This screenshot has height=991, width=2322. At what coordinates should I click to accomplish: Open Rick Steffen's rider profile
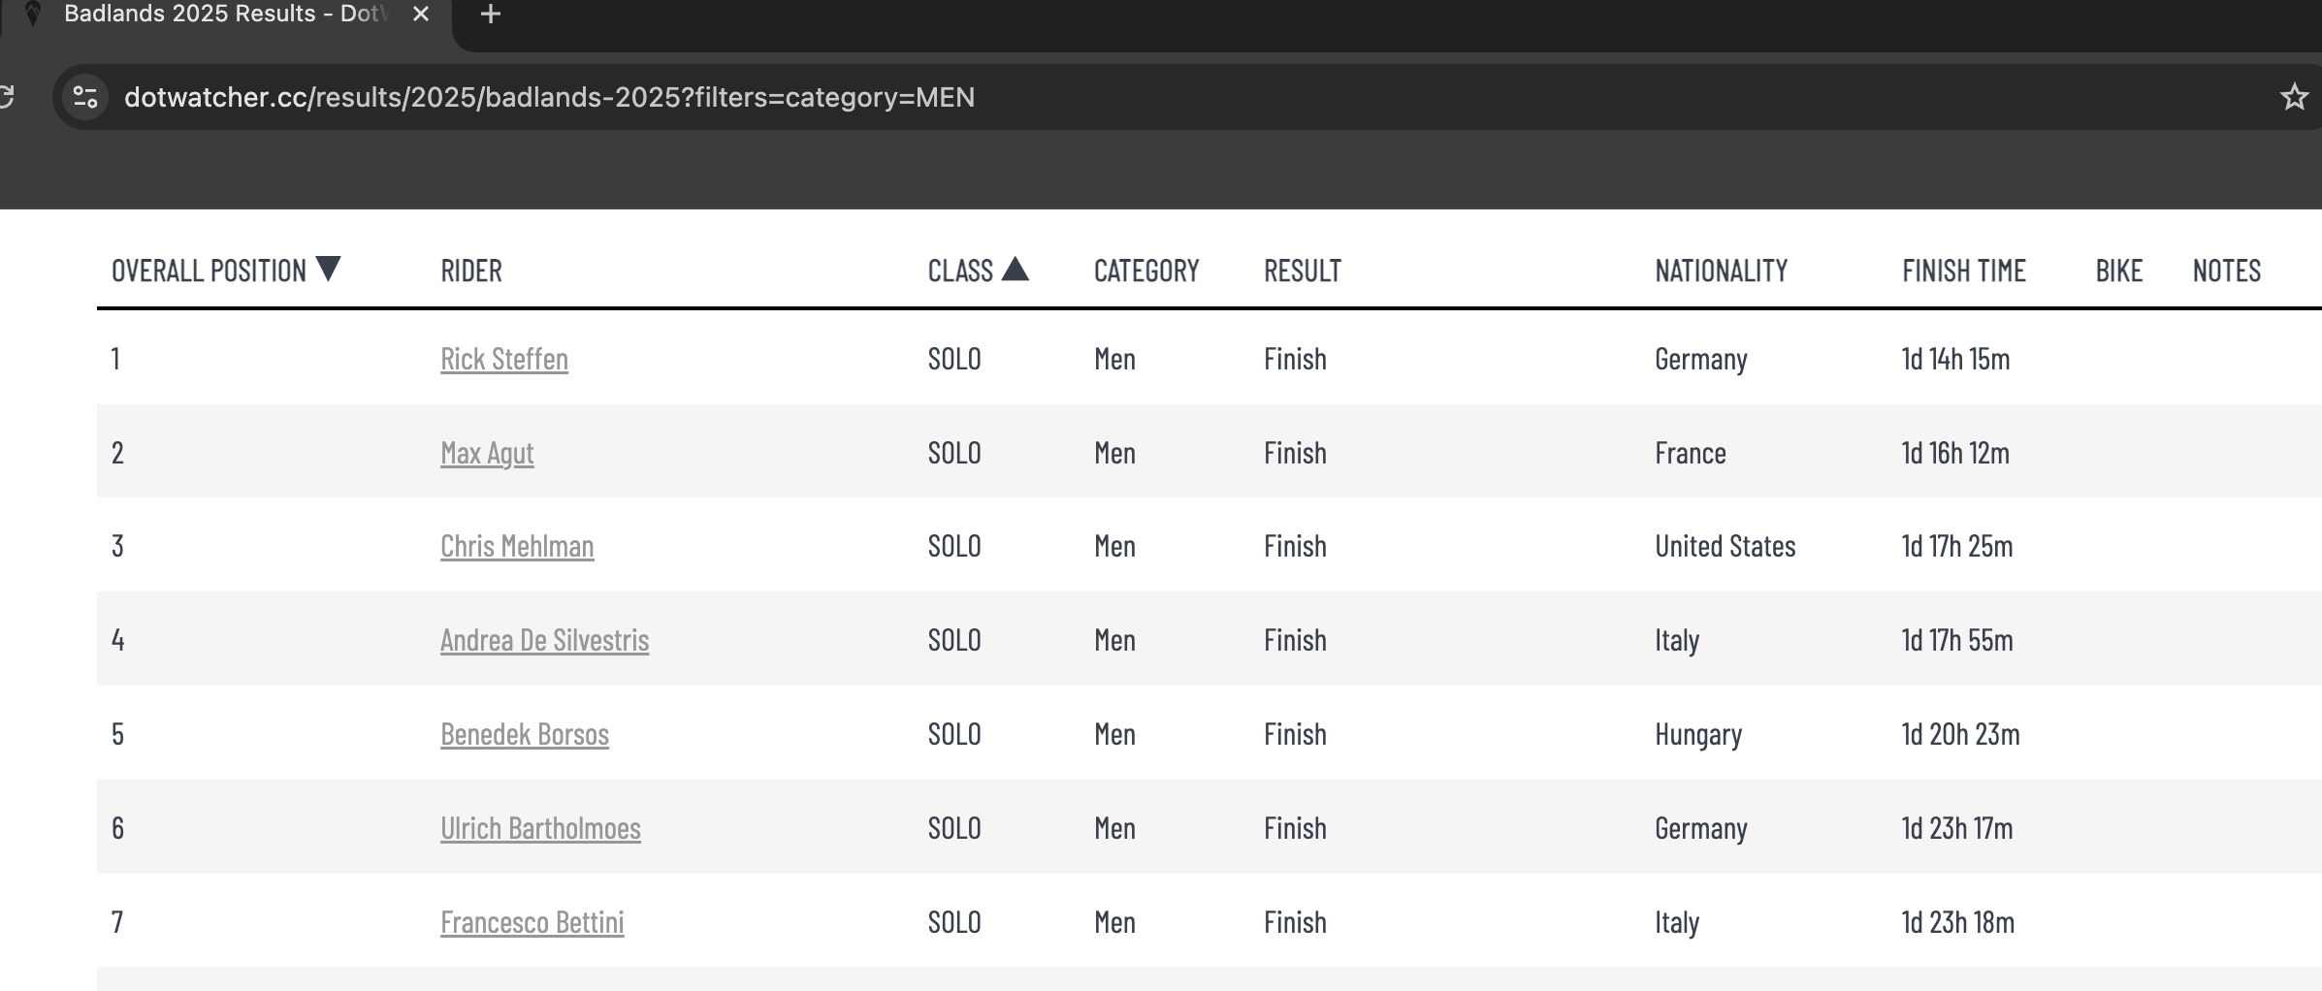click(504, 359)
